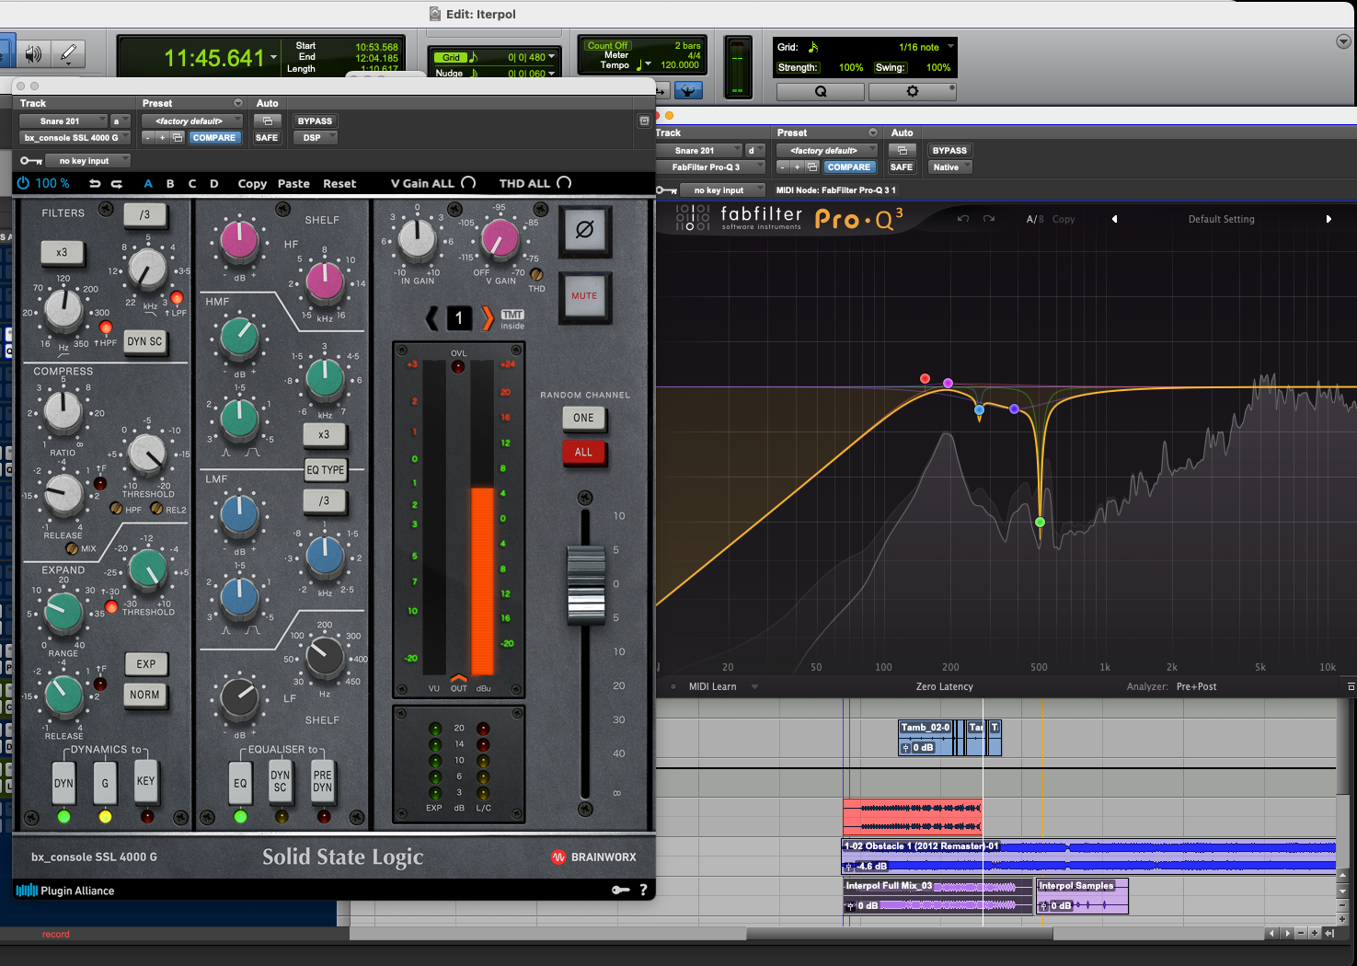Click the redo arrow in bx_console
The image size is (1357, 966).
click(117, 184)
